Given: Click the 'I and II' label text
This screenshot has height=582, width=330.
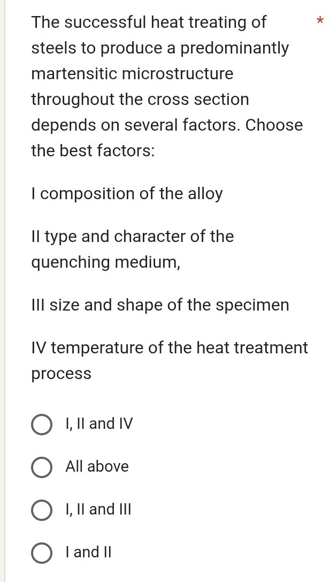Looking at the screenshot, I should [x=89, y=552].
